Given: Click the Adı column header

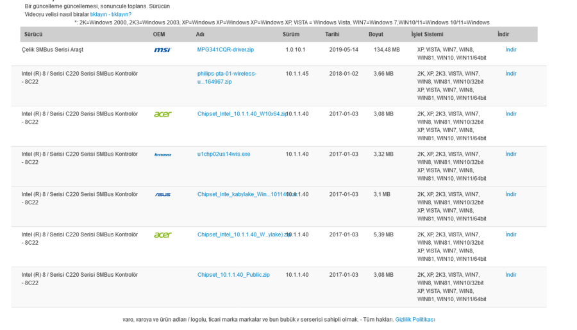Looking at the screenshot, I should (200, 34).
